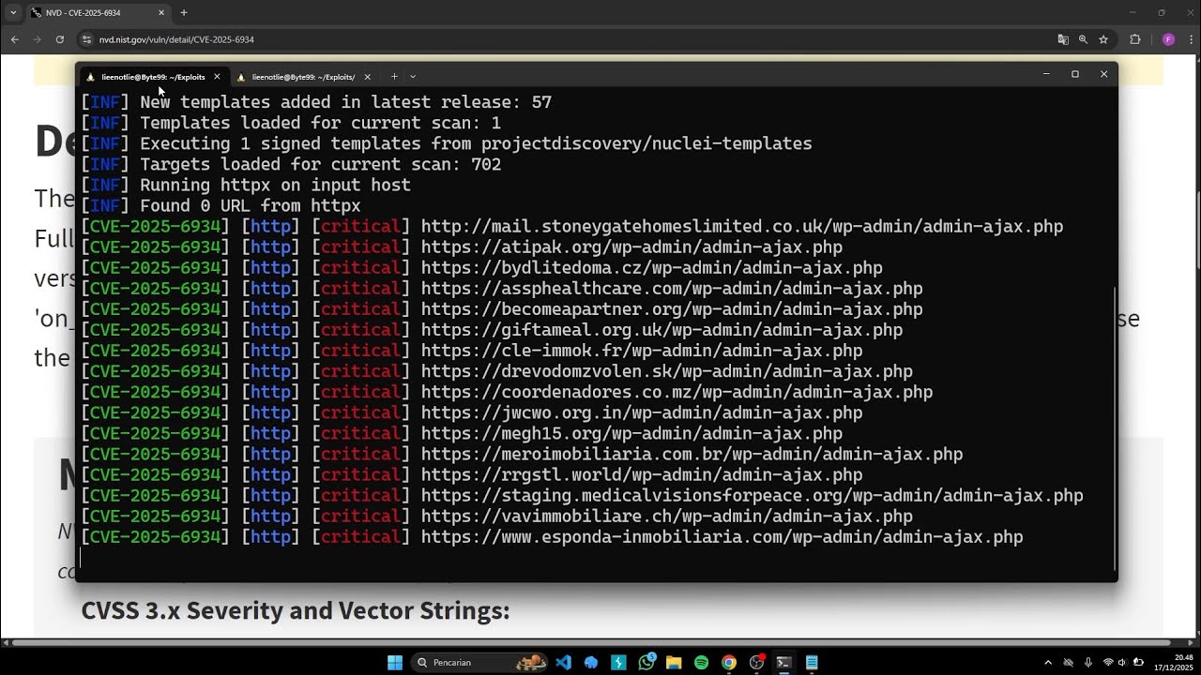Open the Notepad icon in the taskbar

[812, 663]
